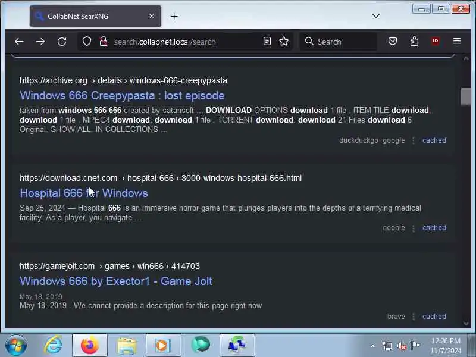Image resolution: width=476 pixels, height=357 pixels.
Task: Open the network computers taskbar app
Action: tap(237, 345)
